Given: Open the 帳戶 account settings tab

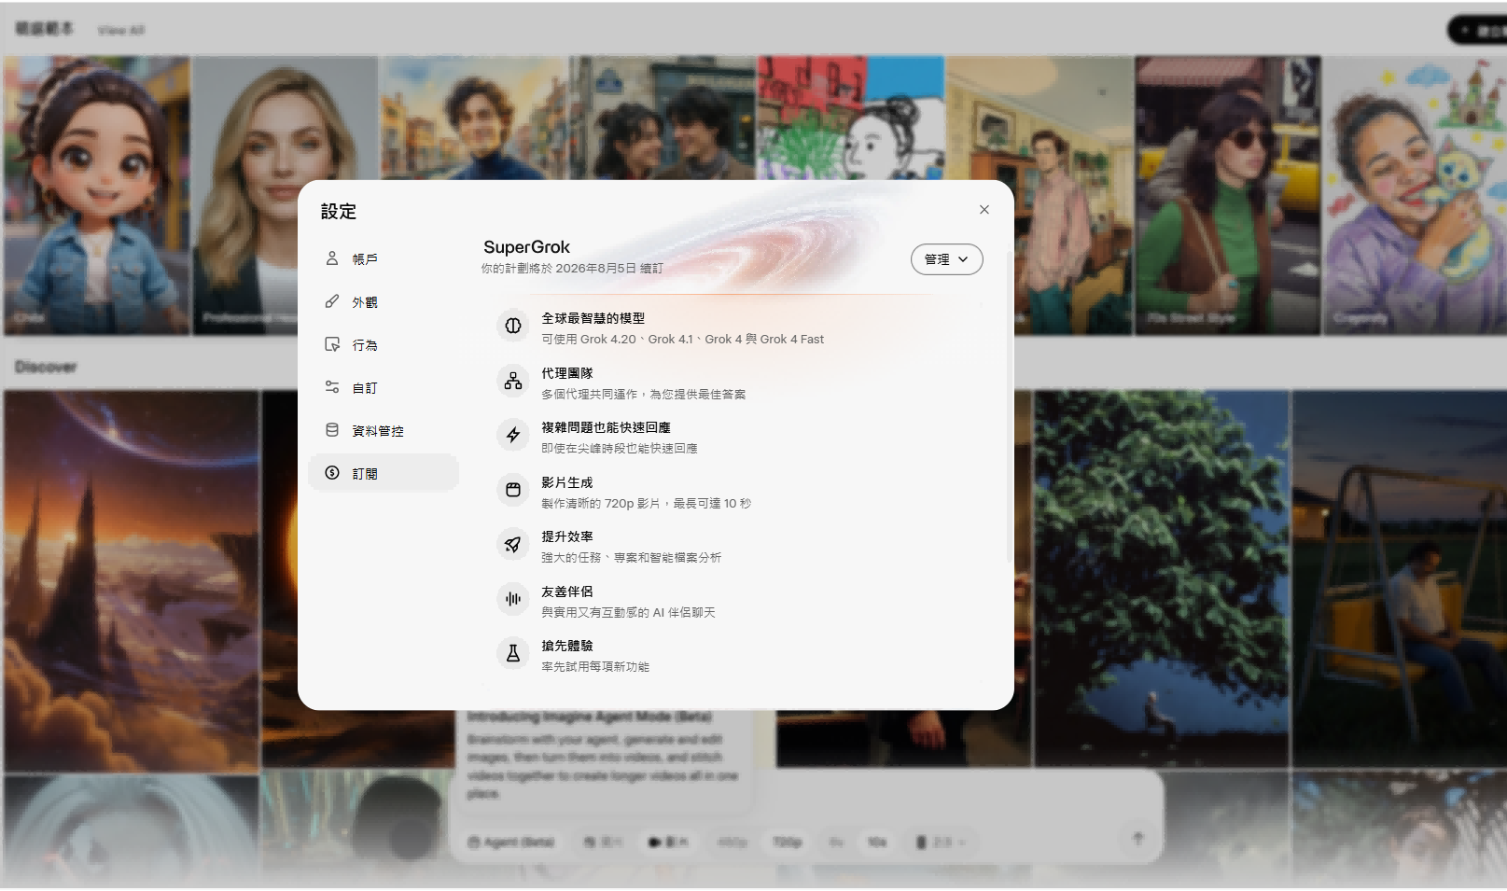Looking at the screenshot, I should pyautogui.click(x=383, y=259).
